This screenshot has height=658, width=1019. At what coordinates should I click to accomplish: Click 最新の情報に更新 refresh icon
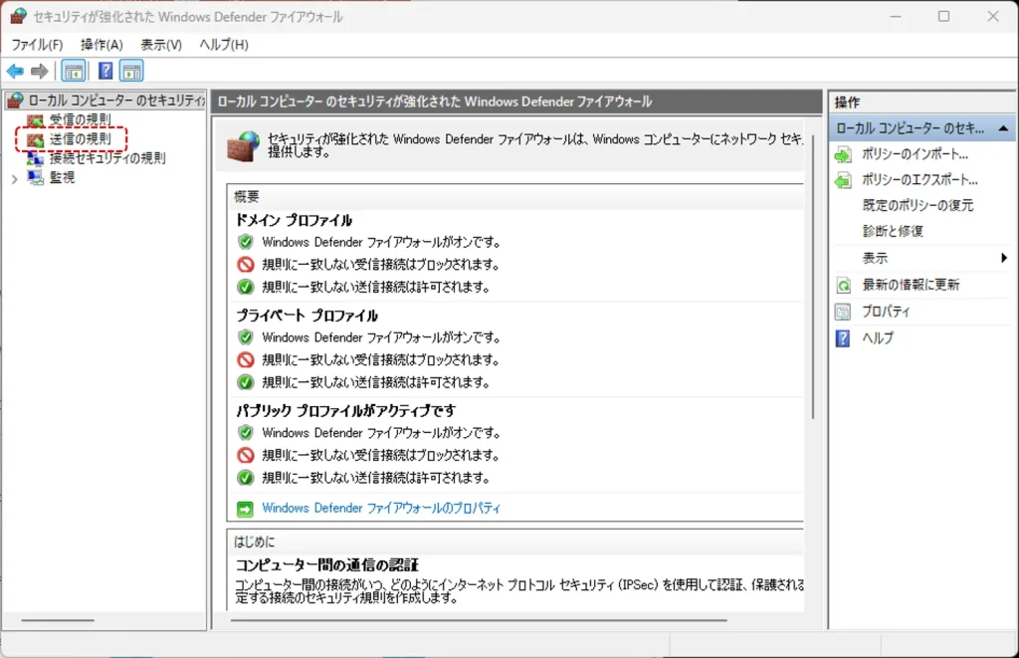(843, 285)
